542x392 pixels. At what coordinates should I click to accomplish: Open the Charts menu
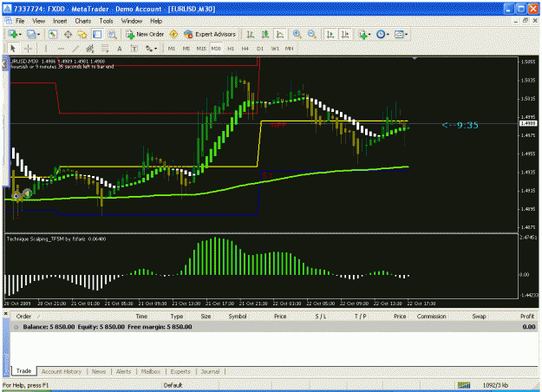click(x=83, y=21)
